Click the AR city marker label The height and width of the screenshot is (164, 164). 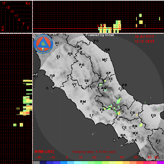tap(70, 54)
